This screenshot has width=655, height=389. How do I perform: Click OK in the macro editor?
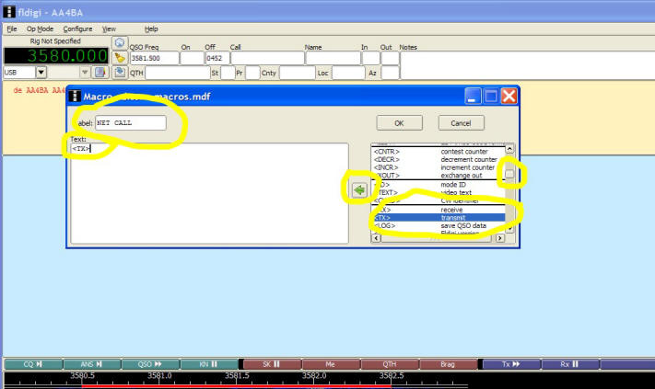click(x=399, y=123)
